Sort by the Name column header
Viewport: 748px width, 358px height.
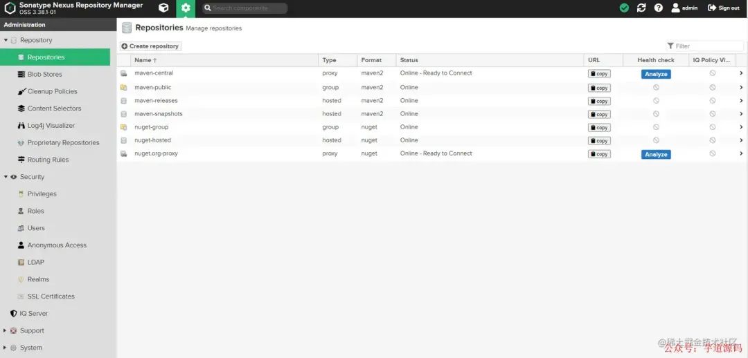pyautogui.click(x=224, y=60)
